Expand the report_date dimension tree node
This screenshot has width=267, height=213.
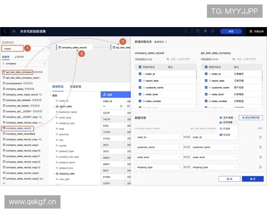click(54, 106)
